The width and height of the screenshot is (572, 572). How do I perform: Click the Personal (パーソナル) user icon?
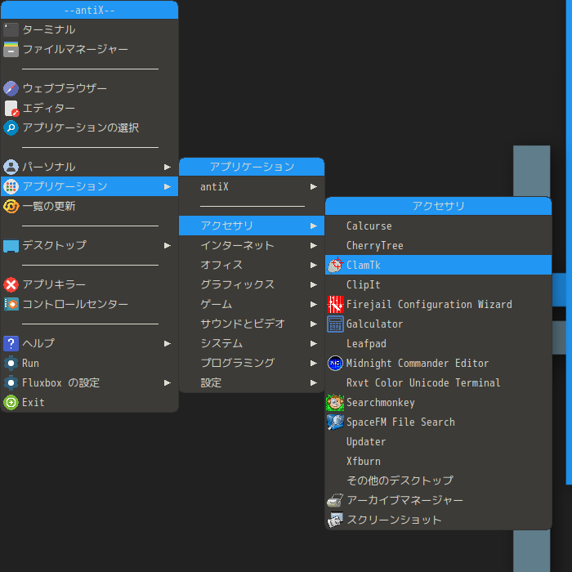(11, 167)
